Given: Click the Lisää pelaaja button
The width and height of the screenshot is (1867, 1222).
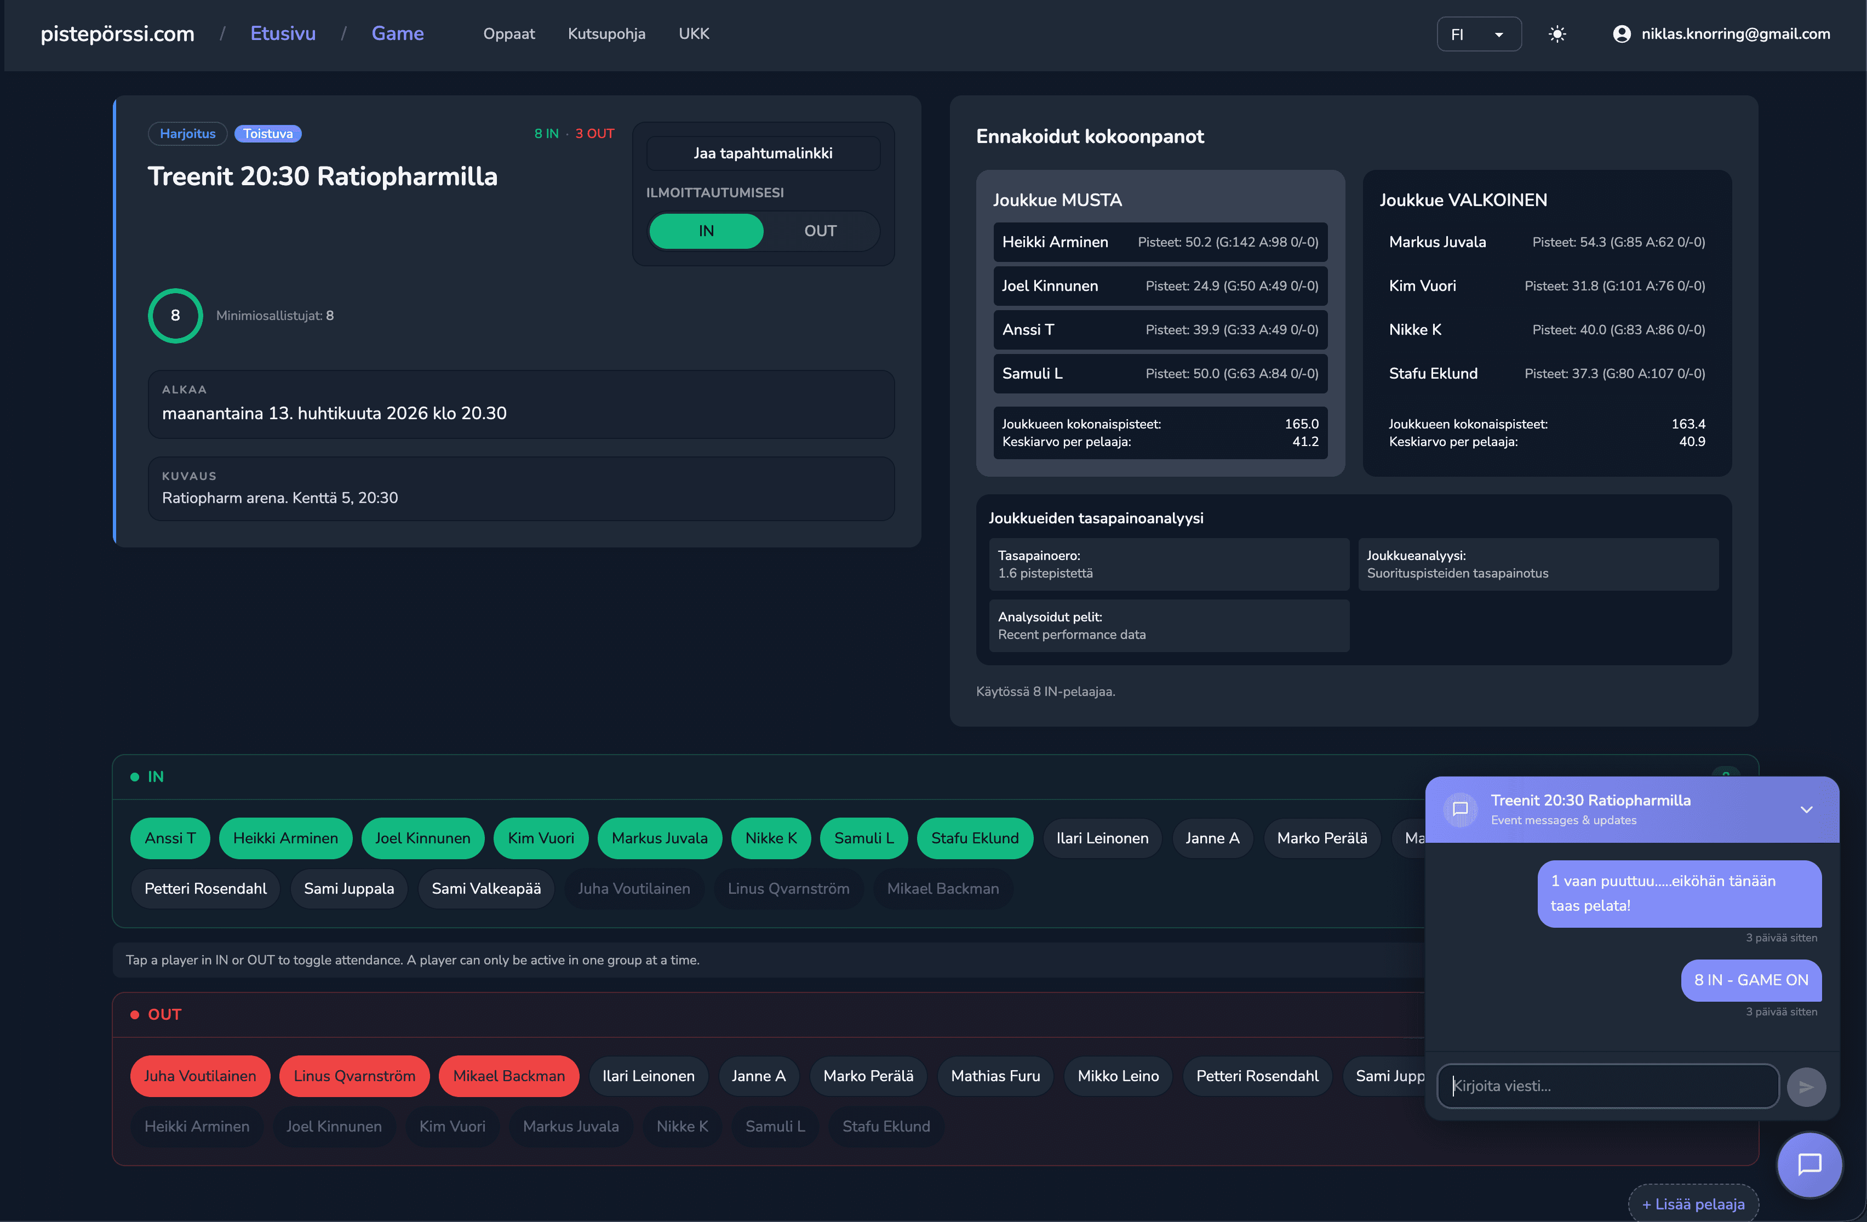Looking at the screenshot, I should 1693,1203.
